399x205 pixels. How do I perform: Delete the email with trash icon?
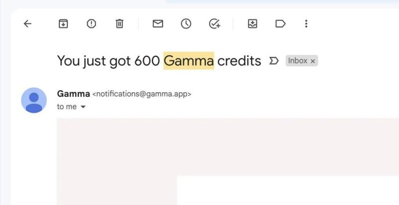click(x=119, y=24)
